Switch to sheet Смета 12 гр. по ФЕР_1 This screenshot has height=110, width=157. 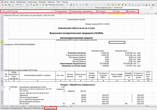pyautogui.click(x=37, y=106)
